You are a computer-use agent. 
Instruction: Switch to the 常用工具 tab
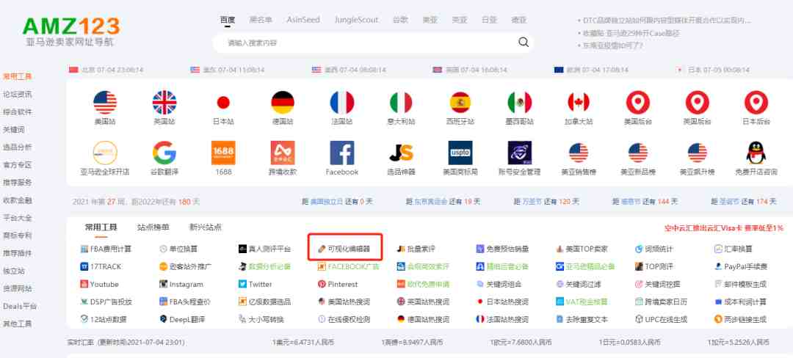(101, 227)
